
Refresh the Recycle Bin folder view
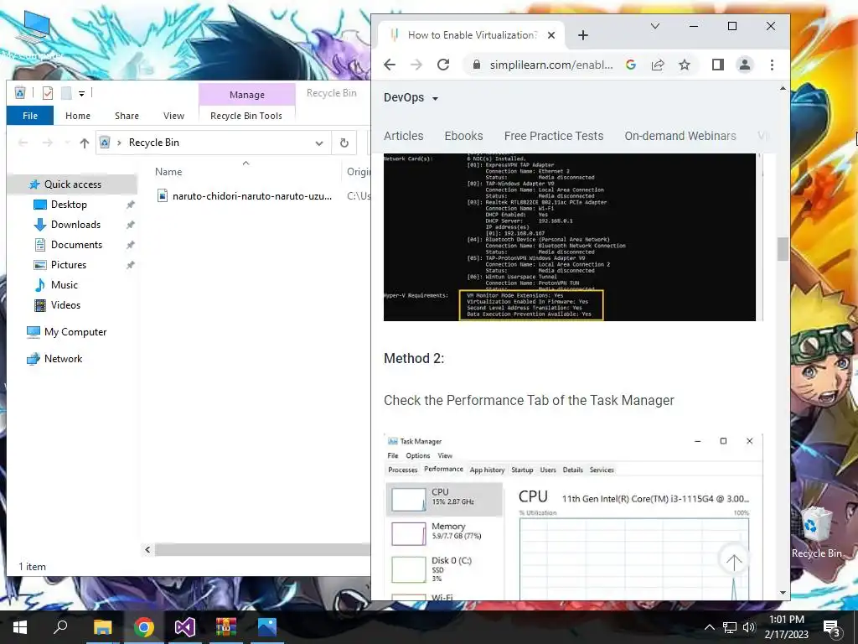344,143
